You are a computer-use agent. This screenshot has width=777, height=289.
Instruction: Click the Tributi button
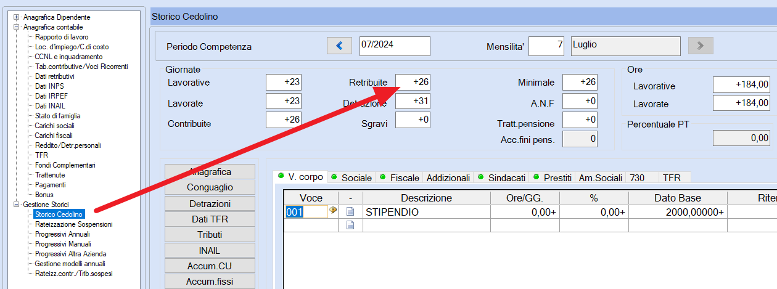point(210,235)
